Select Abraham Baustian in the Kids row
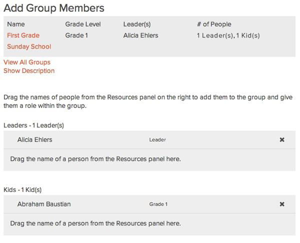This screenshot has width=300, height=243. (x=44, y=204)
